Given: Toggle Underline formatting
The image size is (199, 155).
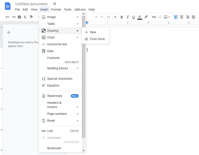Looking at the screenshot, I should click(134, 17).
